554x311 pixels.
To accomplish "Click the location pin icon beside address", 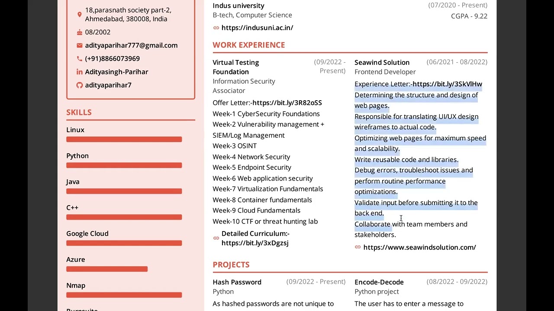I will click(x=79, y=15).
